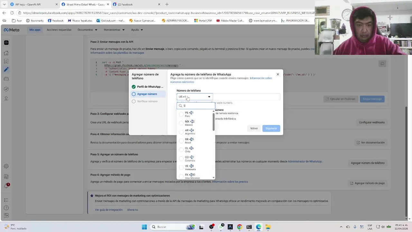Screen dimensions: 412x232
Task: Click the Meta logo
Action: (12, 30)
